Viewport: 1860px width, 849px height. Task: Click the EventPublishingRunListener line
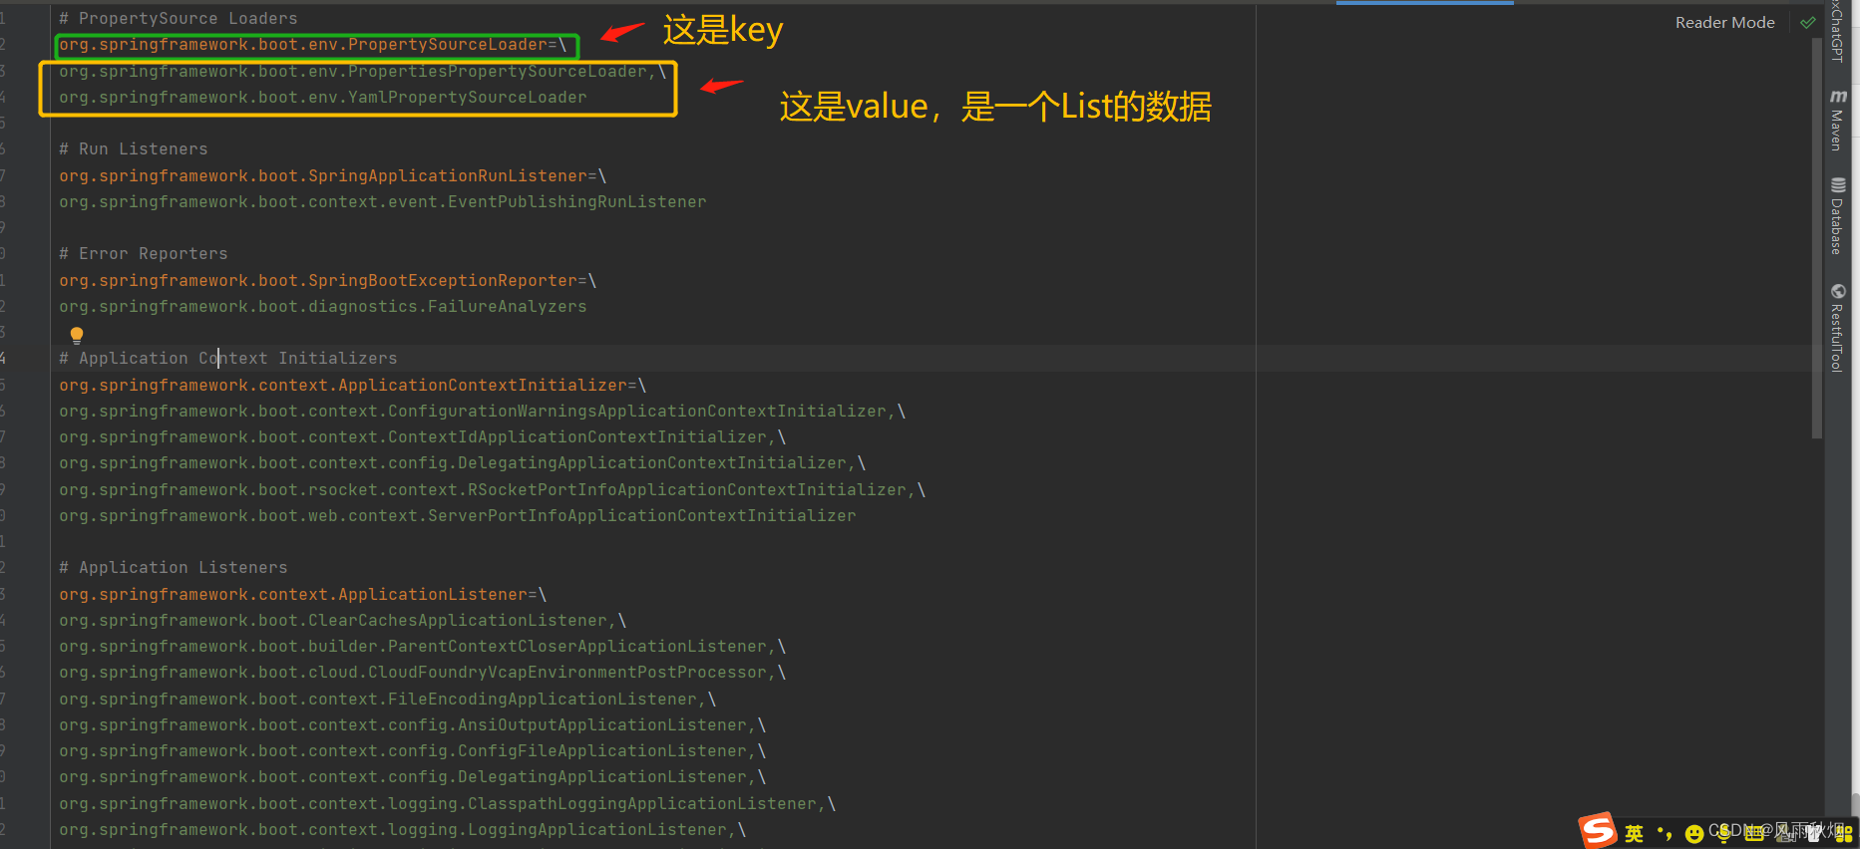click(x=382, y=202)
